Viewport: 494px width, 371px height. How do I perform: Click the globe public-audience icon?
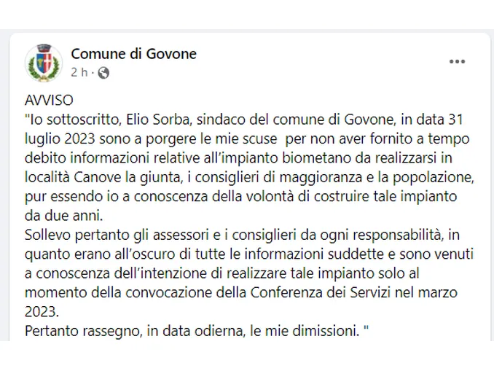(x=103, y=72)
